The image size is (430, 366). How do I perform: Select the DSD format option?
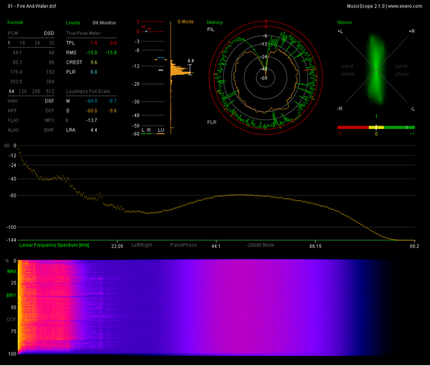[49, 33]
